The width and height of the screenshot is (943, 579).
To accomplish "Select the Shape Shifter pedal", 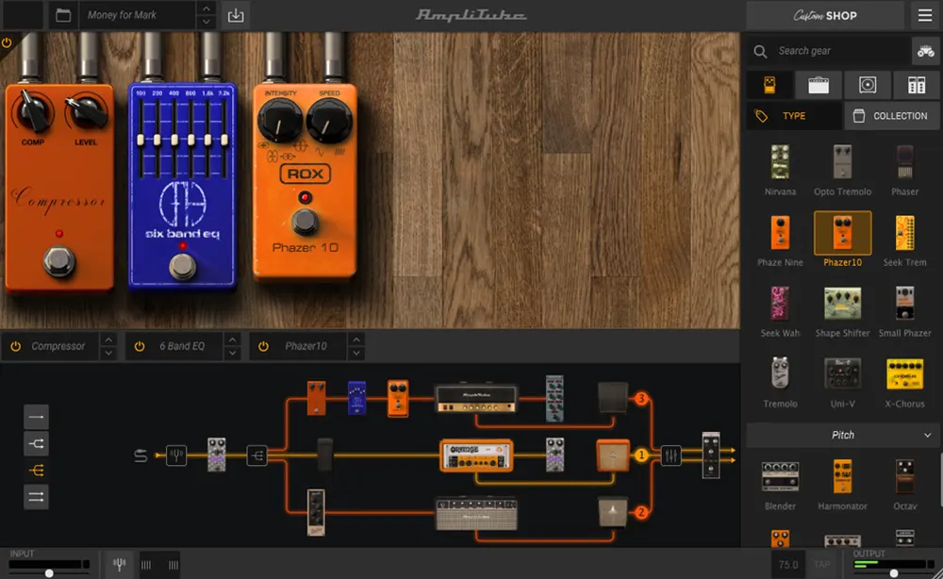I will point(842,311).
